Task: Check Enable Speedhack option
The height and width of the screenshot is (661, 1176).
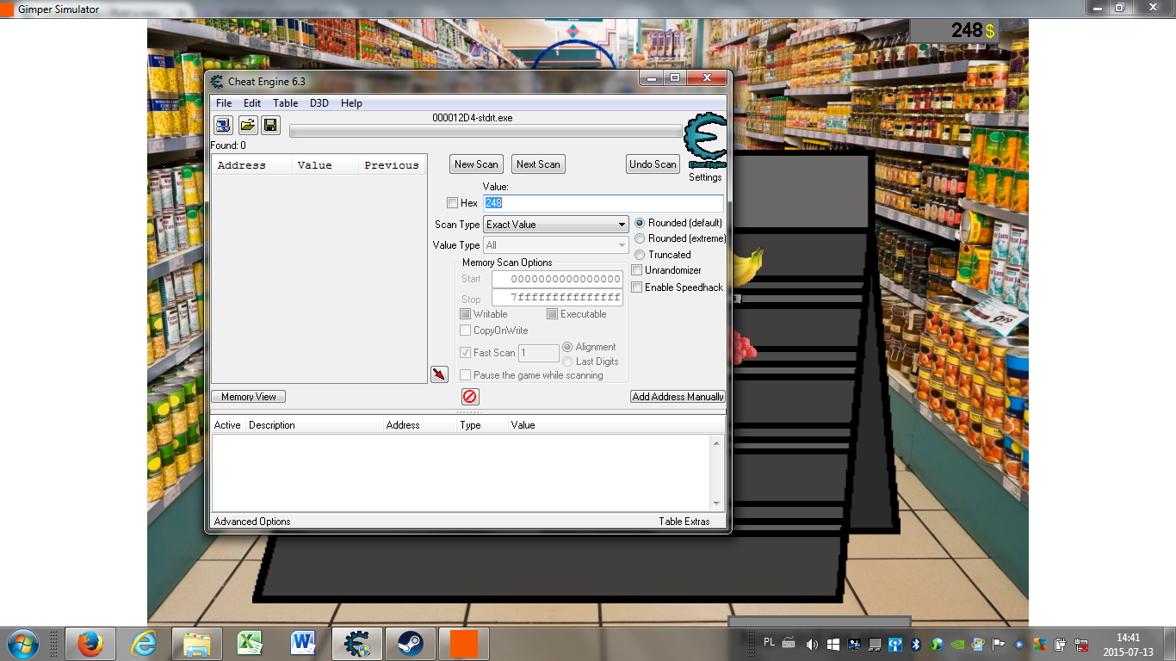Action: tap(637, 287)
